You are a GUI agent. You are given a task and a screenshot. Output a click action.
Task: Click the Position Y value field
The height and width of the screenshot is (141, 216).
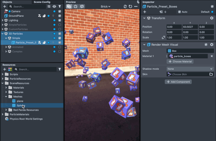[x=190, y=27]
